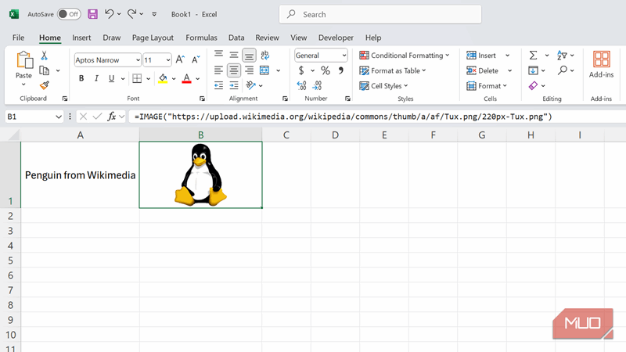Switch to the Page Layout tab
626x352 pixels.
coord(153,38)
